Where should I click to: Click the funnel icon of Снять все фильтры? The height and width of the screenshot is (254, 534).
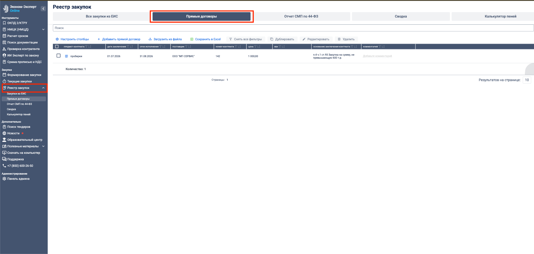[x=230, y=39]
